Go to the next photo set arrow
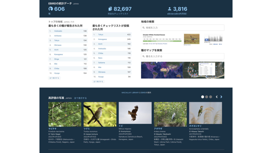This screenshot has width=272, height=153. click(221, 97)
